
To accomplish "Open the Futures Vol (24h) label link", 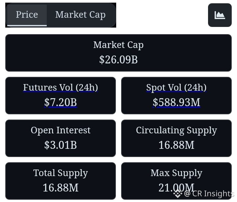I will click(61, 87).
